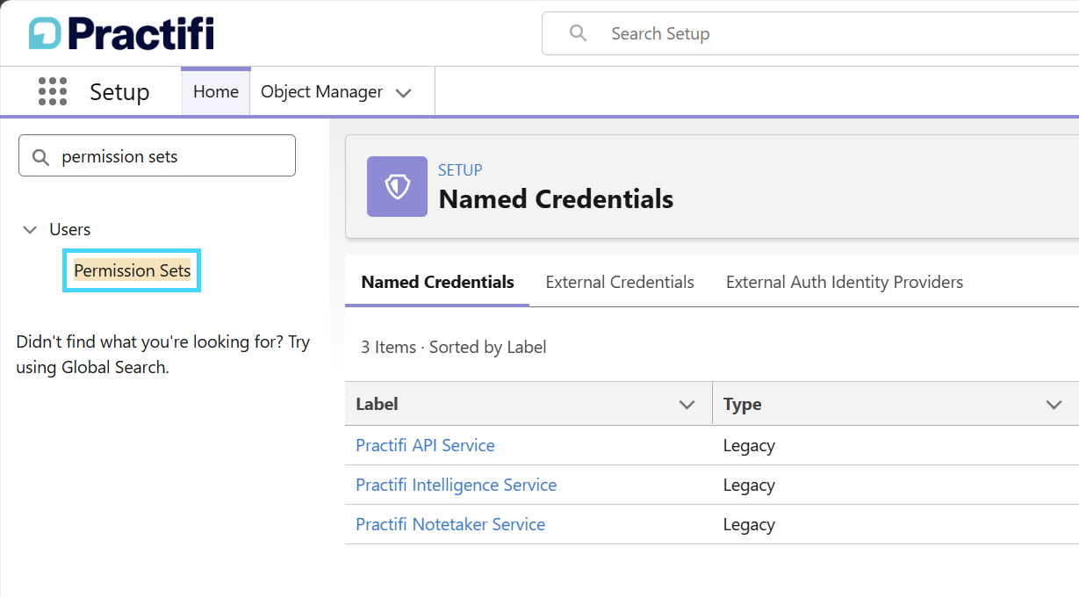Open External Auth Identity Providers tab

(845, 282)
